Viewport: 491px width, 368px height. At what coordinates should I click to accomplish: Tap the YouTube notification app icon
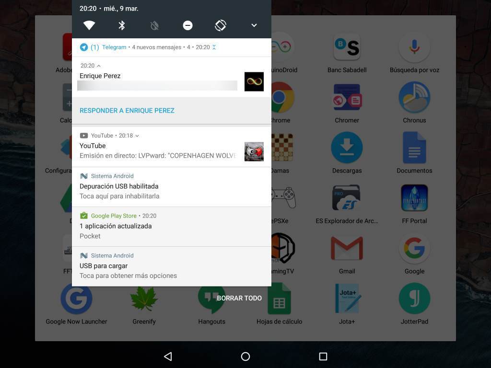tap(83, 136)
